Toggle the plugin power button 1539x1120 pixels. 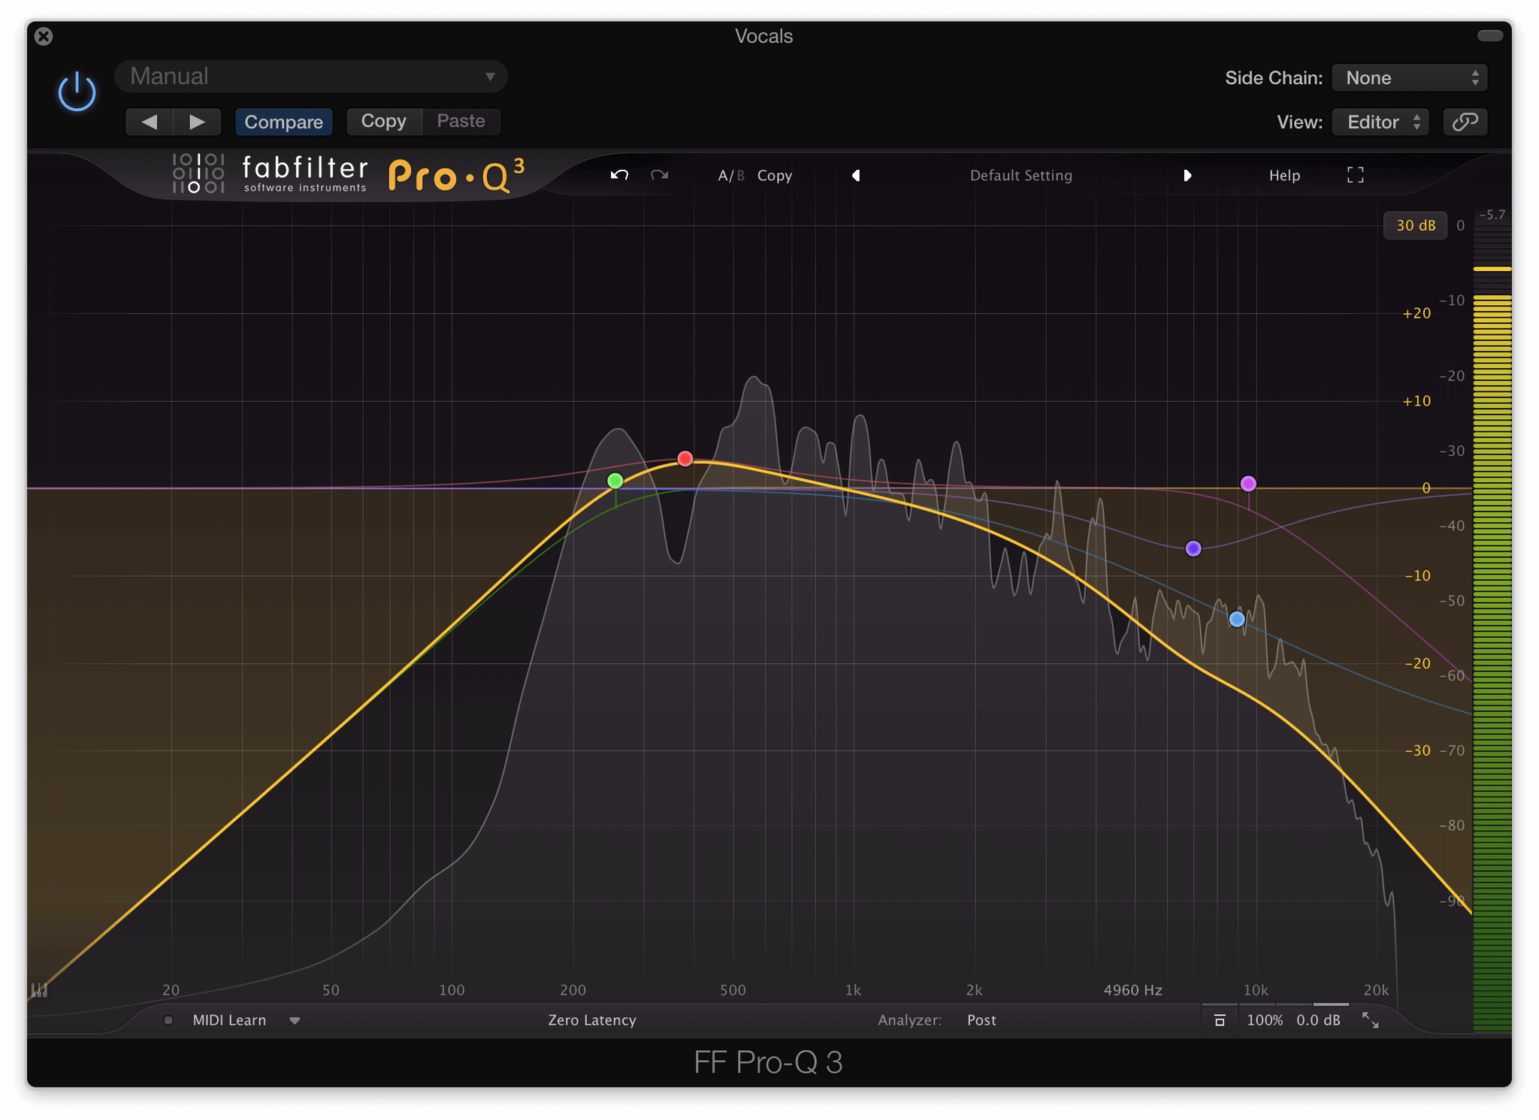pos(77,92)
